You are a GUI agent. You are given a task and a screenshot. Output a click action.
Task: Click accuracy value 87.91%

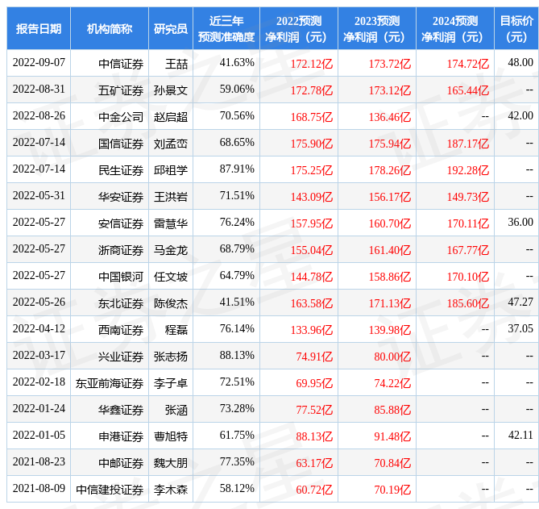237,169
